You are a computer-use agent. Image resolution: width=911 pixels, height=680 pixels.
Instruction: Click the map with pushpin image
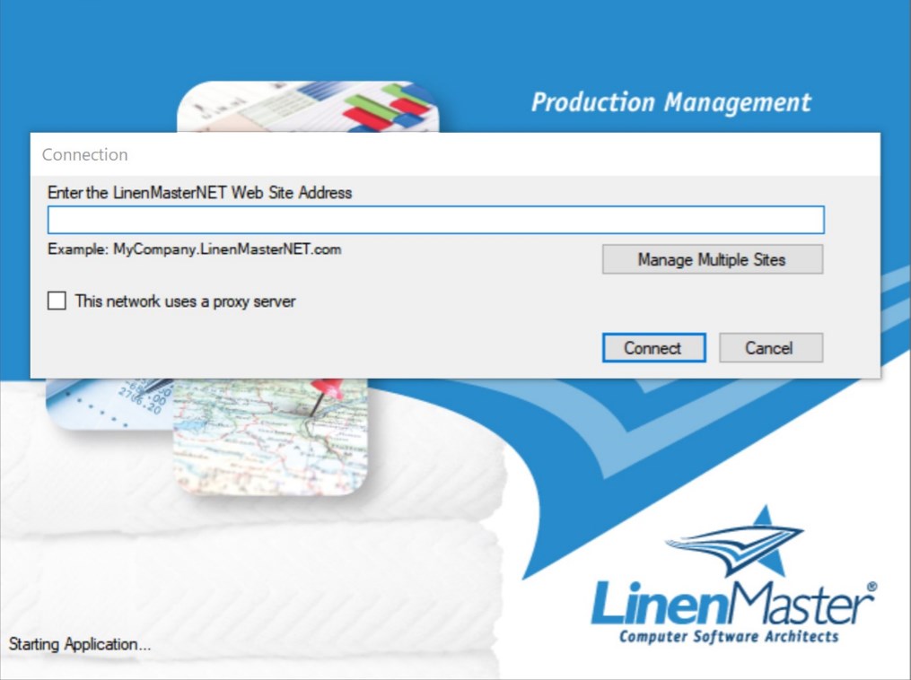[271, 437]
